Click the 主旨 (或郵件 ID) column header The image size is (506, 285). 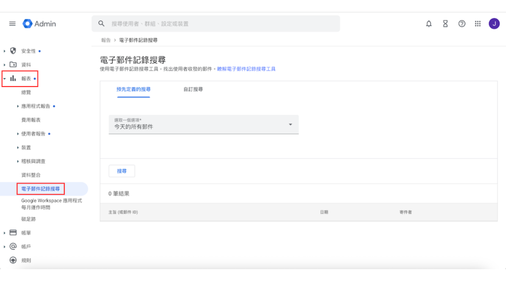pyautogui.click(x=123, y=212)
